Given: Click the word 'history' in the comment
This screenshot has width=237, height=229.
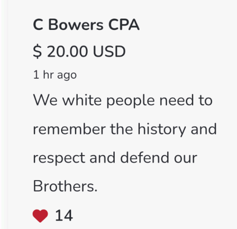Looking at the screenshot, I should 162,129.
